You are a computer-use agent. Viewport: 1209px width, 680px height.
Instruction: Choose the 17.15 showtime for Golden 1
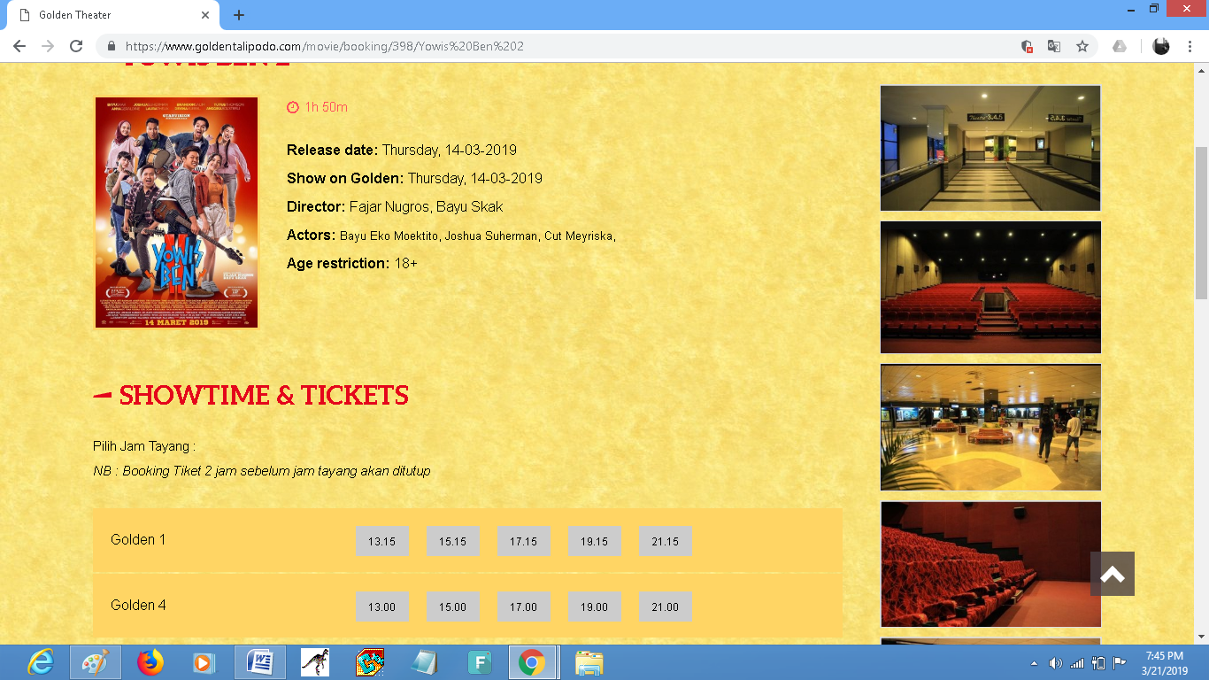[x=523, y=541]
